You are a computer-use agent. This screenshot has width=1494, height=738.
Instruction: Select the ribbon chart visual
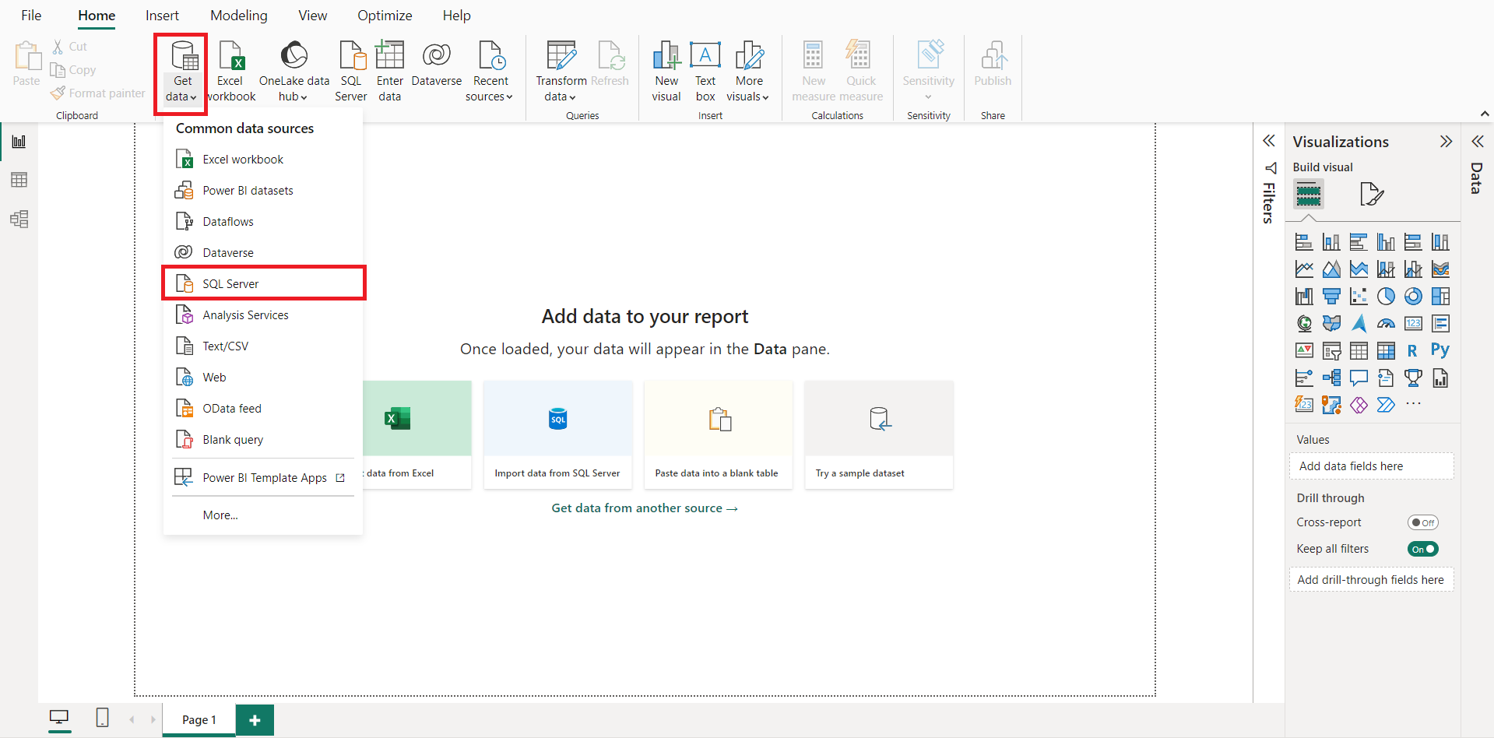[1440, 269]
